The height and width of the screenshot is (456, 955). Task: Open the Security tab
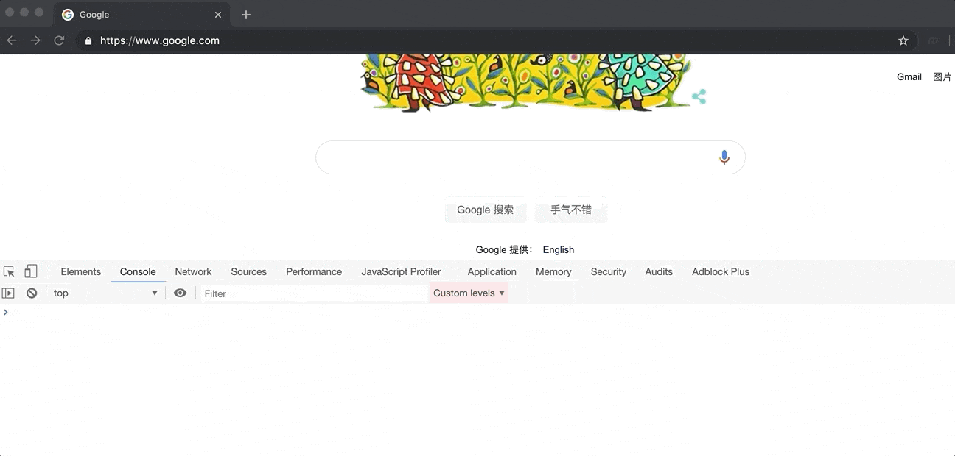click(x=609, y=271)
